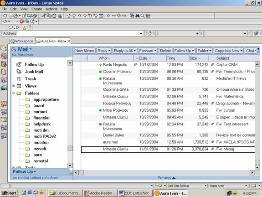Click the Windows Start button
262x197 pixels.
(9, 193)
